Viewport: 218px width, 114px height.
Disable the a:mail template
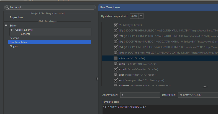tap(116, 69)
